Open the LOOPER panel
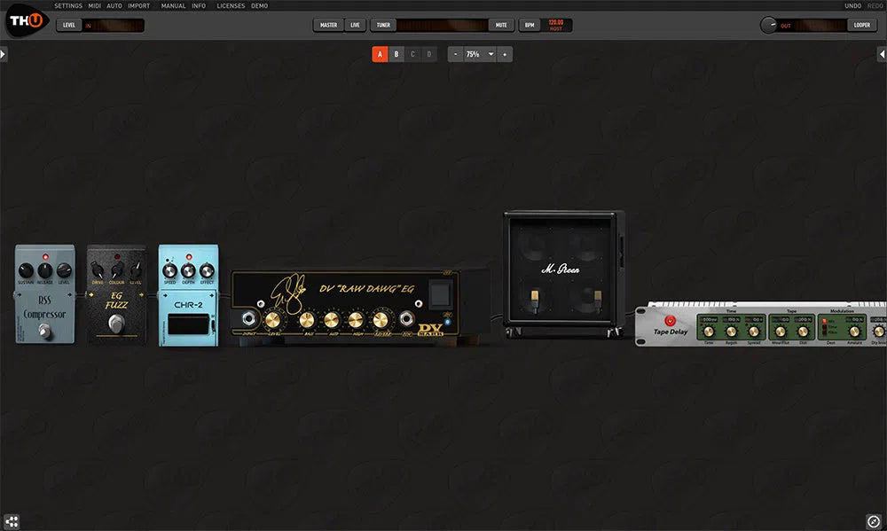The width and height of the screenshot is (887, 531). 861,24
